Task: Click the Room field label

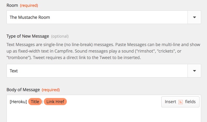Action: [x=12, y=6]
